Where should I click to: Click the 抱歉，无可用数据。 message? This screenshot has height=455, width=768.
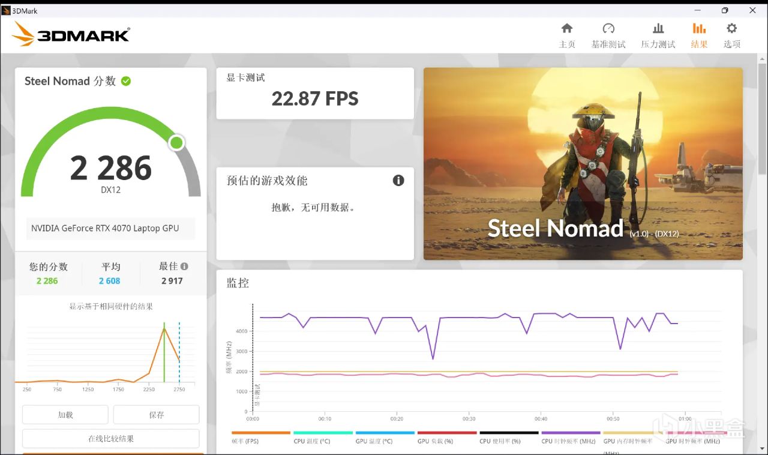[x=314, y=208]
